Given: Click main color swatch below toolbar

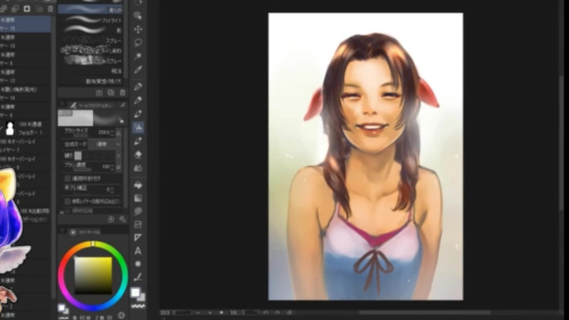Looking at the screenshot, I should (135, 292).
